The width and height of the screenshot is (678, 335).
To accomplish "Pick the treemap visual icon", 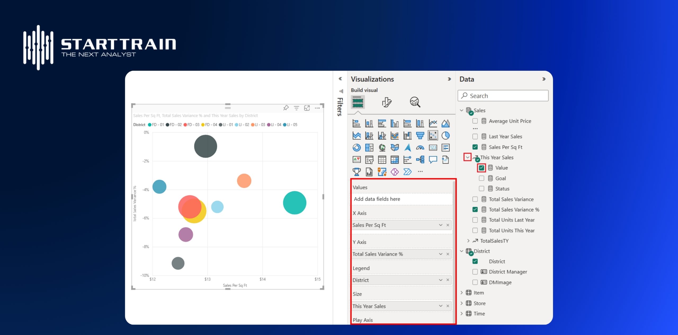I will coord(369,148).
